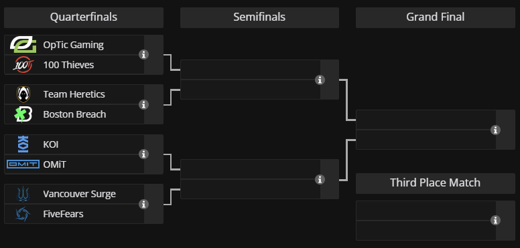
Task: Open info for Vancouver Surge vs FiveFears match
Action: click(x=143, y=204)
